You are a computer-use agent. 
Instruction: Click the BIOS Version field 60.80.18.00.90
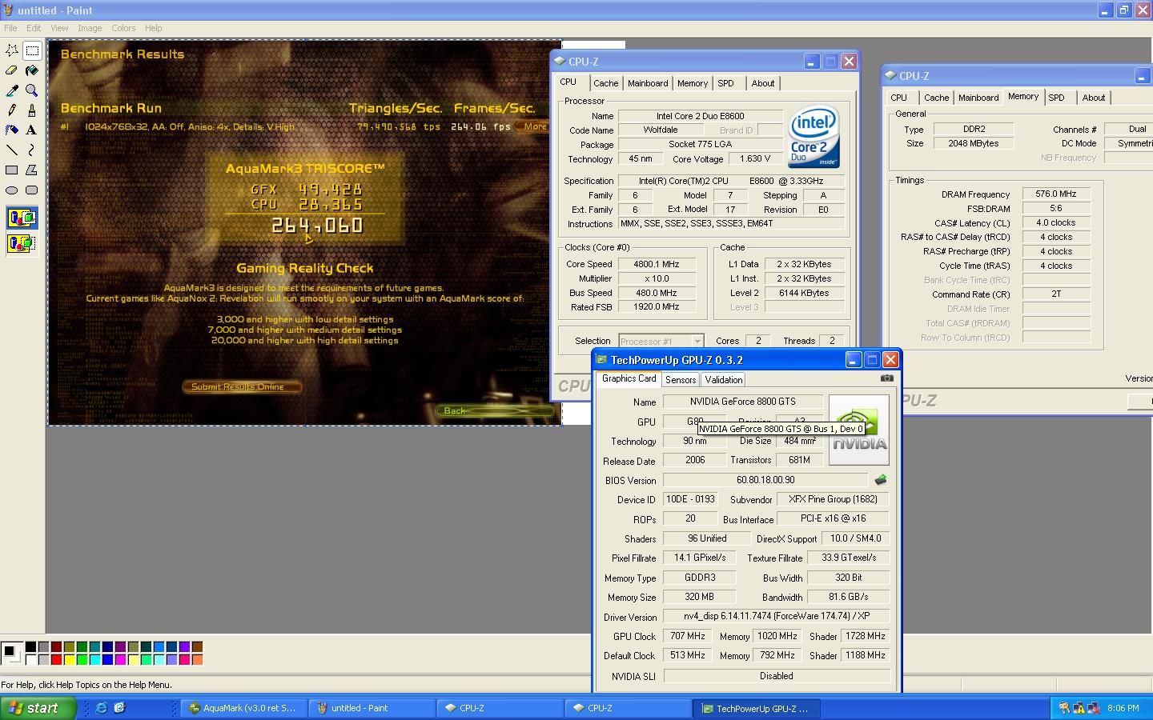pyautogui.click(x=765, y=480)
